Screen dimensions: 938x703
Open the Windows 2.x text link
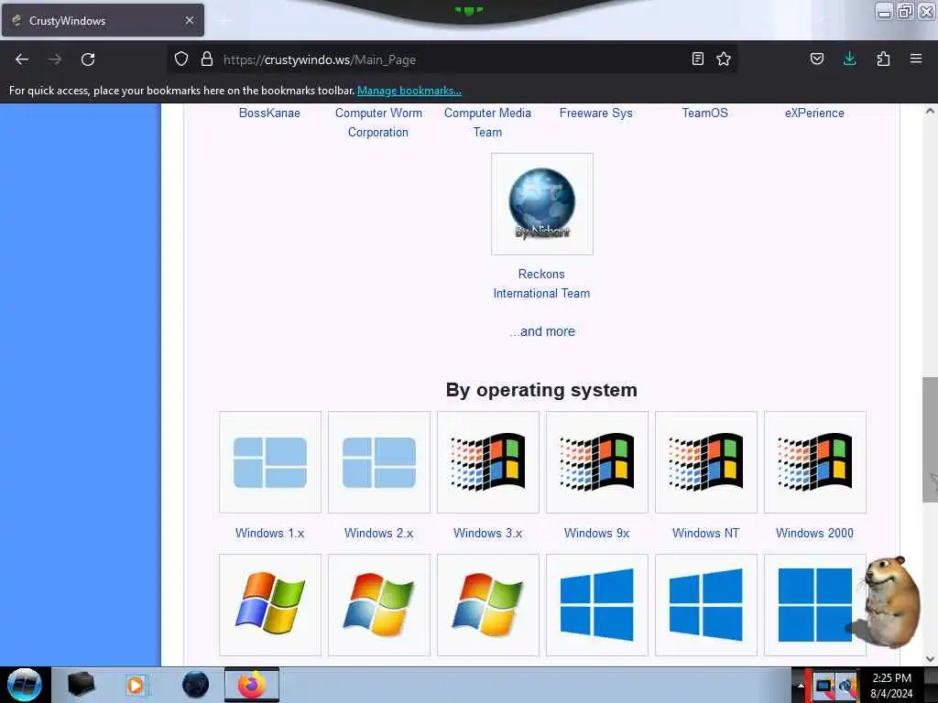(378, 533)
